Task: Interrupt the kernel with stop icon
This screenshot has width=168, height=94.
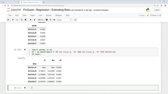Action: 47,20
